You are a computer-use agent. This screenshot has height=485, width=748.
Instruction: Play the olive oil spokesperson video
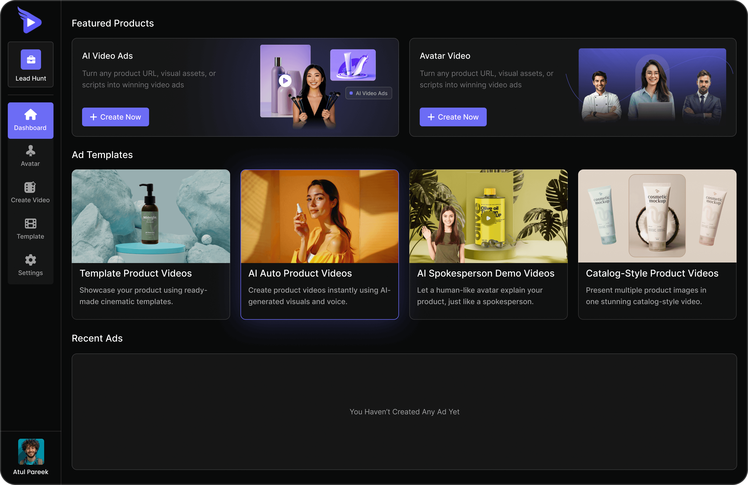(488, 218)
